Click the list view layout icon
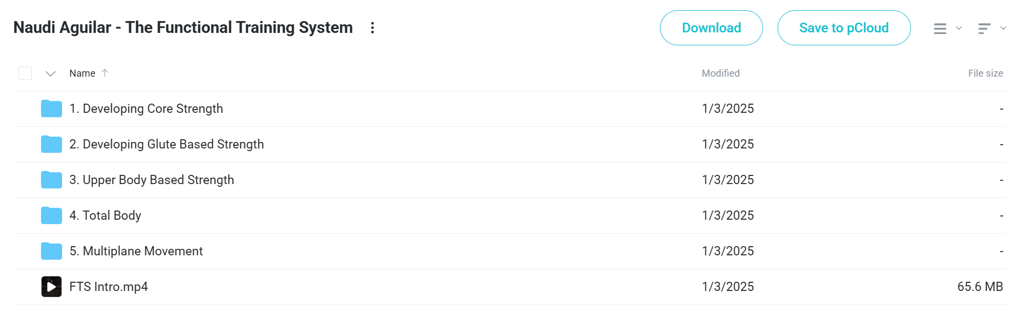Viewport: 1028px width, 312px height. coord(940,28)
